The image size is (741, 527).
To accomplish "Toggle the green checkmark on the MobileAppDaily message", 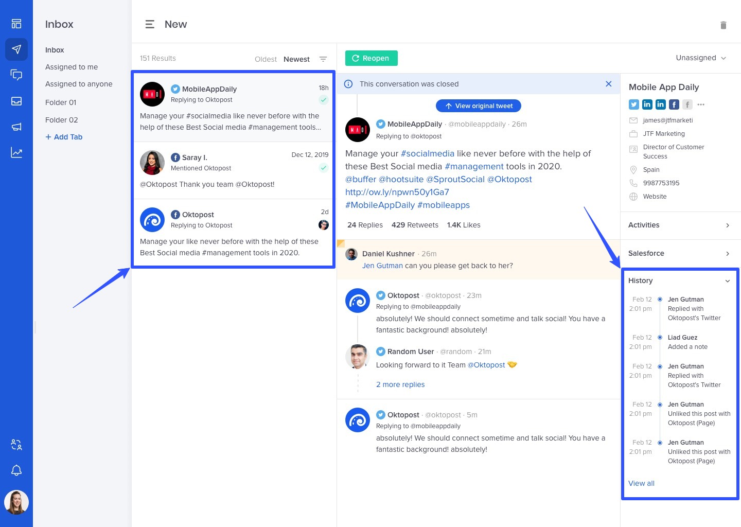I will click(323, 99).
